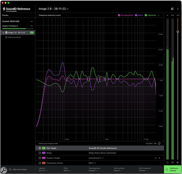The width and height of the screenshot is (182, 174).
Task: Select the Translation Check radio button
Action: point(40,163)
